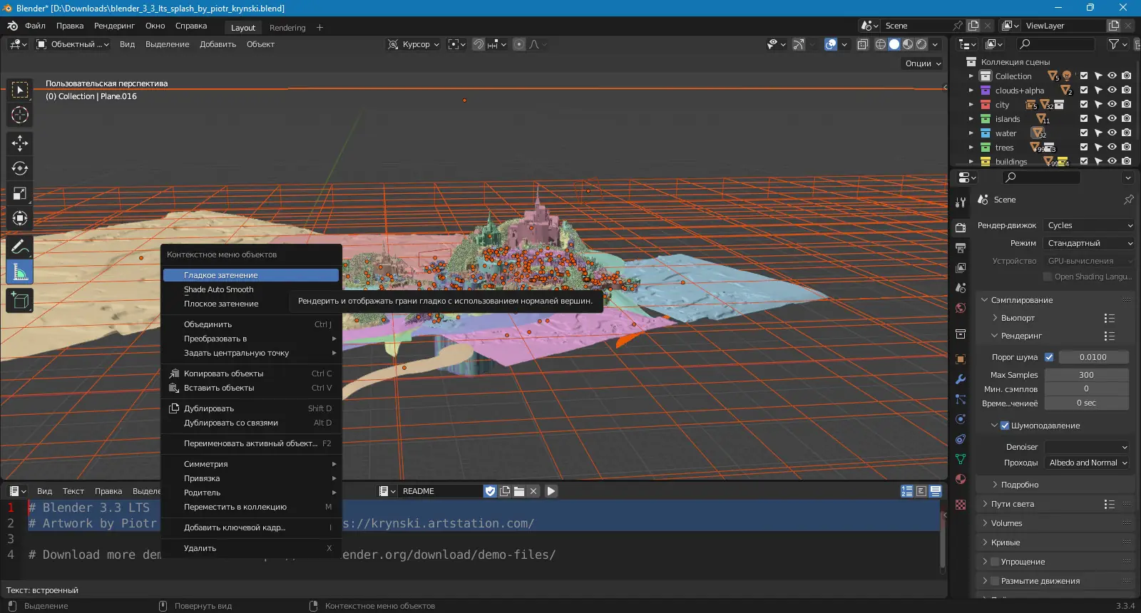
Task: Hide the water collection in viewport
Action: pos(1112,133)
